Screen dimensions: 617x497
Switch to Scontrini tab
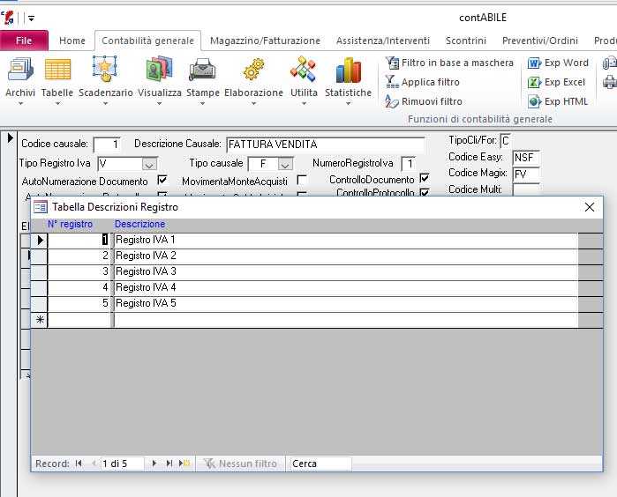pos(466,41)
